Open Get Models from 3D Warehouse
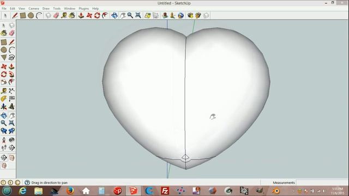The height and width of the screenshot is (196, 349). (x=190, y=15)
